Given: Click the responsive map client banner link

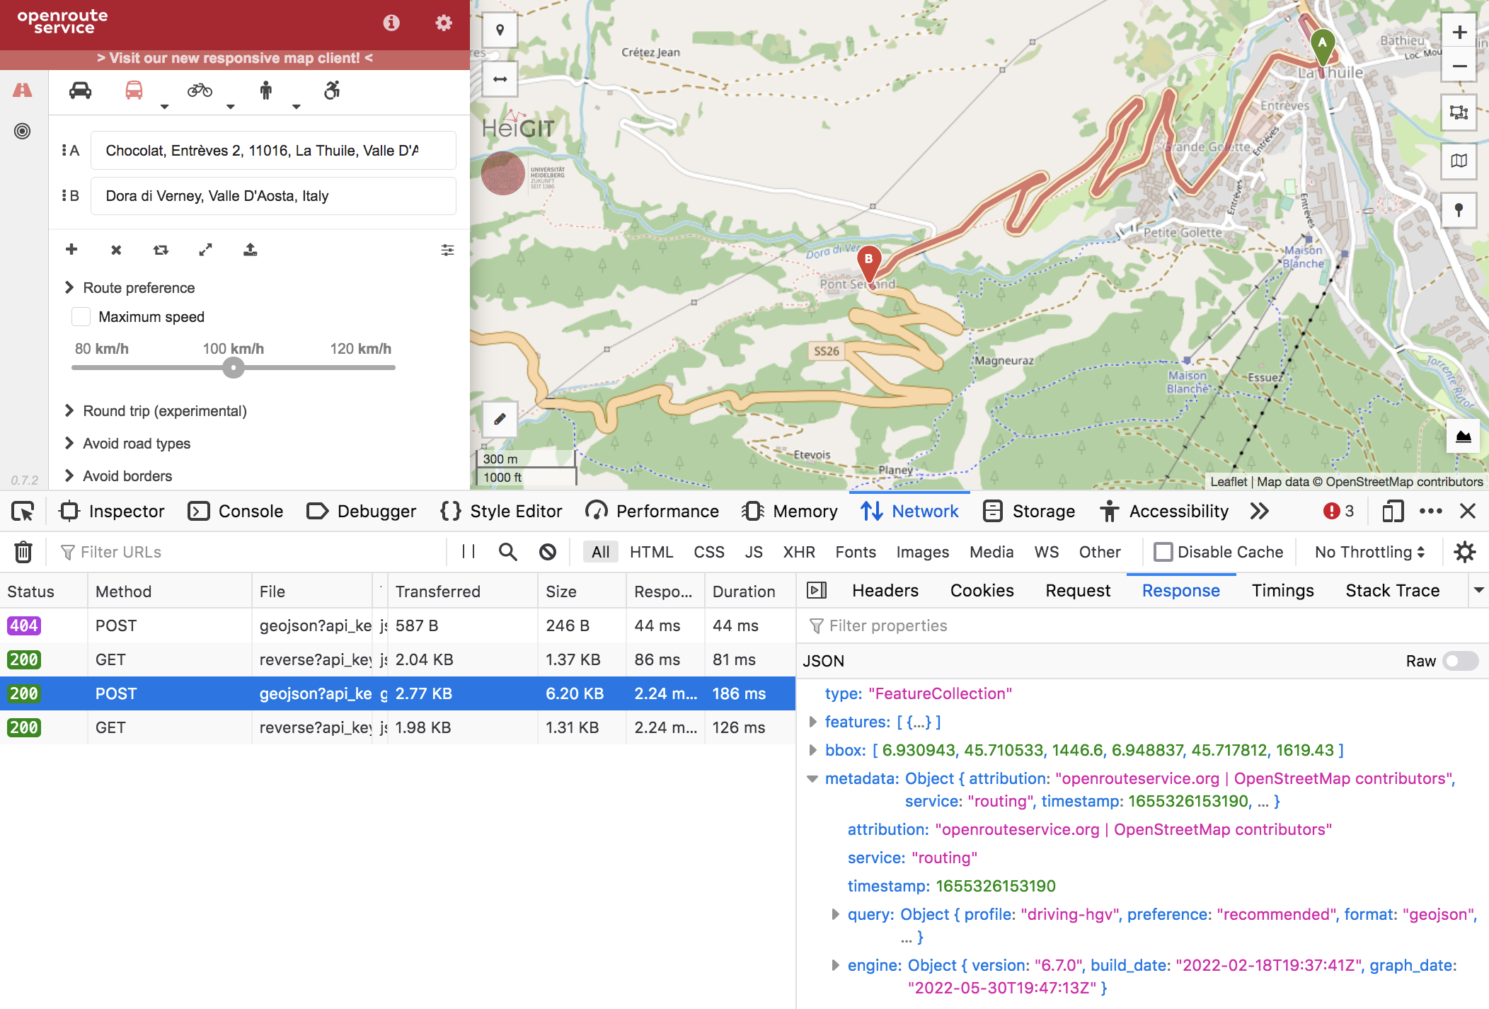Looking at the screenshot, I should pos(235,58).
